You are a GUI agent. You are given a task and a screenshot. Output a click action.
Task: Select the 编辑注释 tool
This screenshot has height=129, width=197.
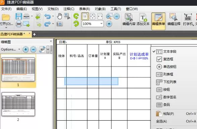[x=174, y=20]
